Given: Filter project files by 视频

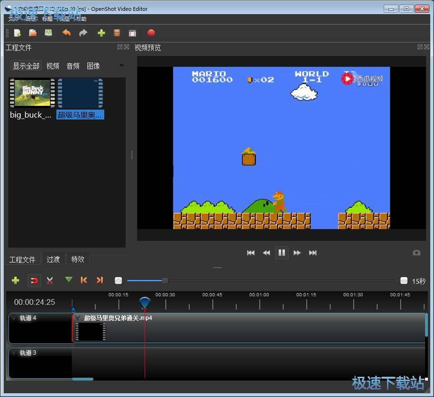Looking at the screenshot, I should (53, 66).
